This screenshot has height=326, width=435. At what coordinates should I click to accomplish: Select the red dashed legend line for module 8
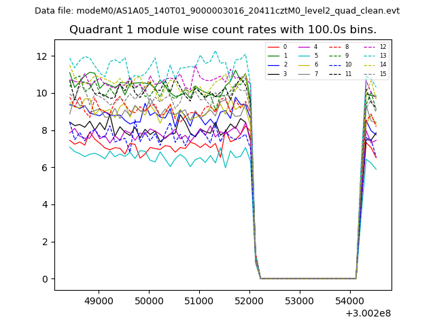point(336,47)
